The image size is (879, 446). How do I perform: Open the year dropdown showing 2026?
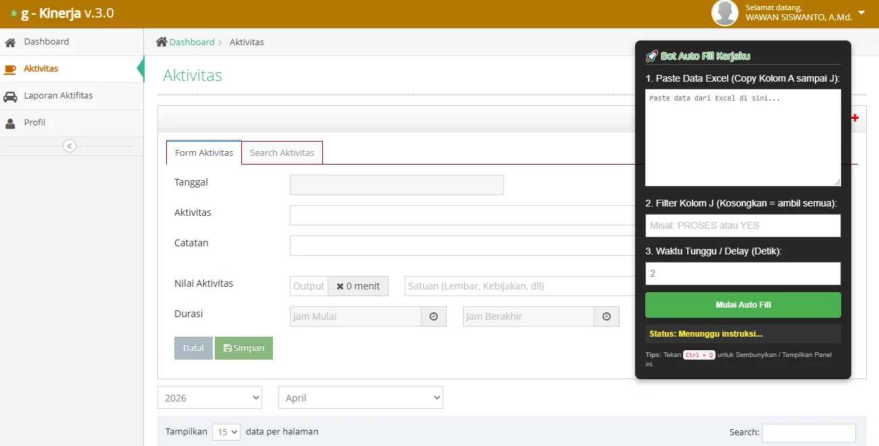click(209, 398)
